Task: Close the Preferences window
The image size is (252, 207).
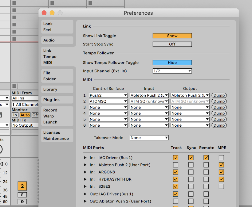Action: click(x=44, y=13)
